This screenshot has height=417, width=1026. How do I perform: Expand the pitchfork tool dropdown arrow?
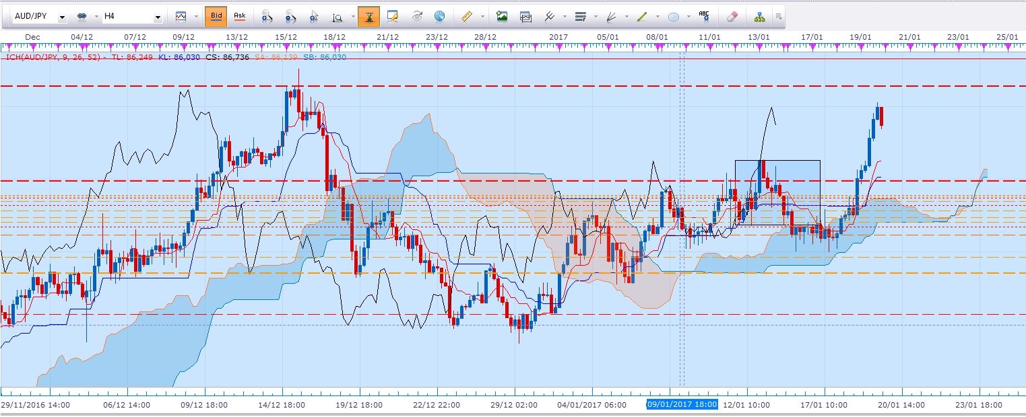coord(565,15)
